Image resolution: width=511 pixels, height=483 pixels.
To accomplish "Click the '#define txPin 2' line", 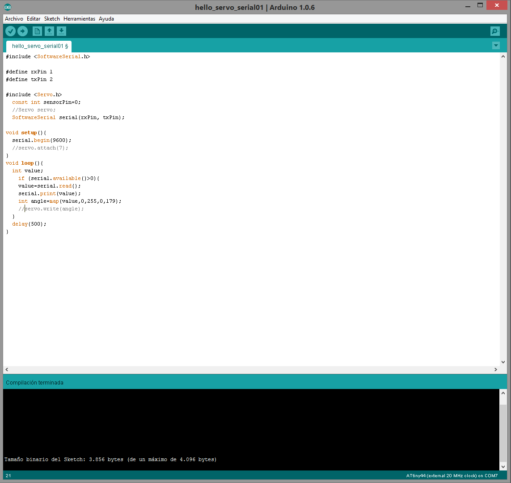I will [x=30, y=79].
